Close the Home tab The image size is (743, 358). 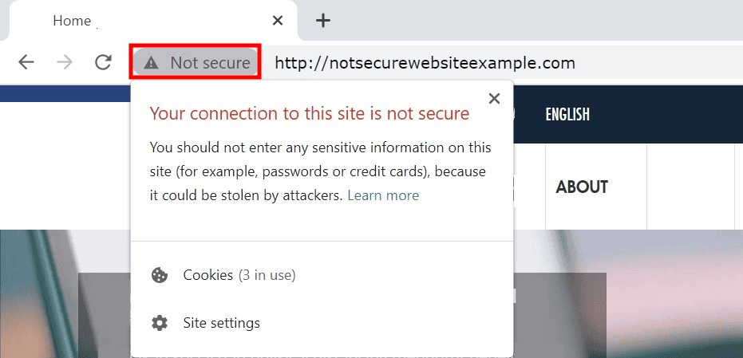click(277, 21)
